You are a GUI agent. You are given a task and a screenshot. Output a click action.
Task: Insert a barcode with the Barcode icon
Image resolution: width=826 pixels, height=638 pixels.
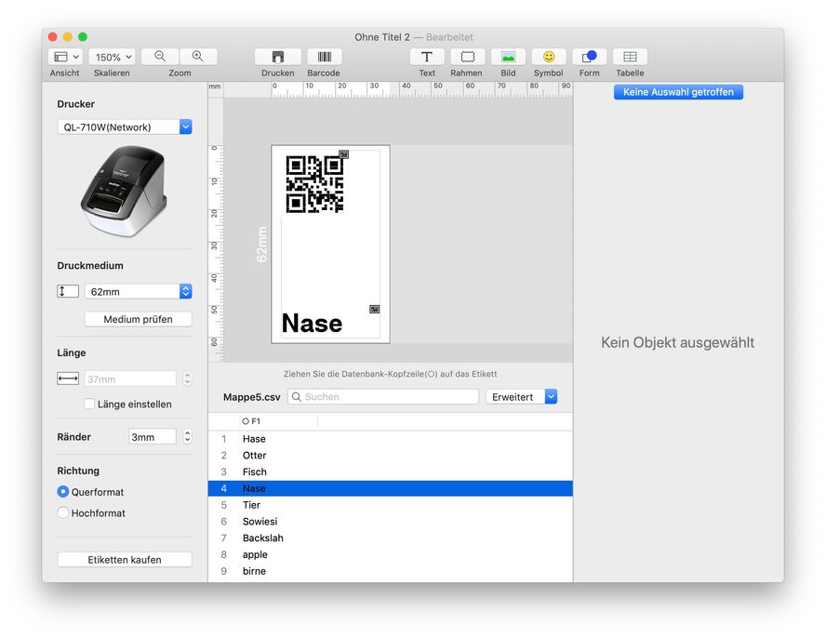tap(324, 57)
